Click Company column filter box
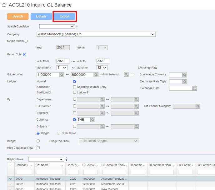Screen dimensions: 215x190 click(x=24, y=172)
